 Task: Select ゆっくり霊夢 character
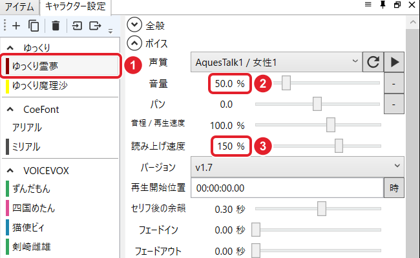[x=61, y=66]
